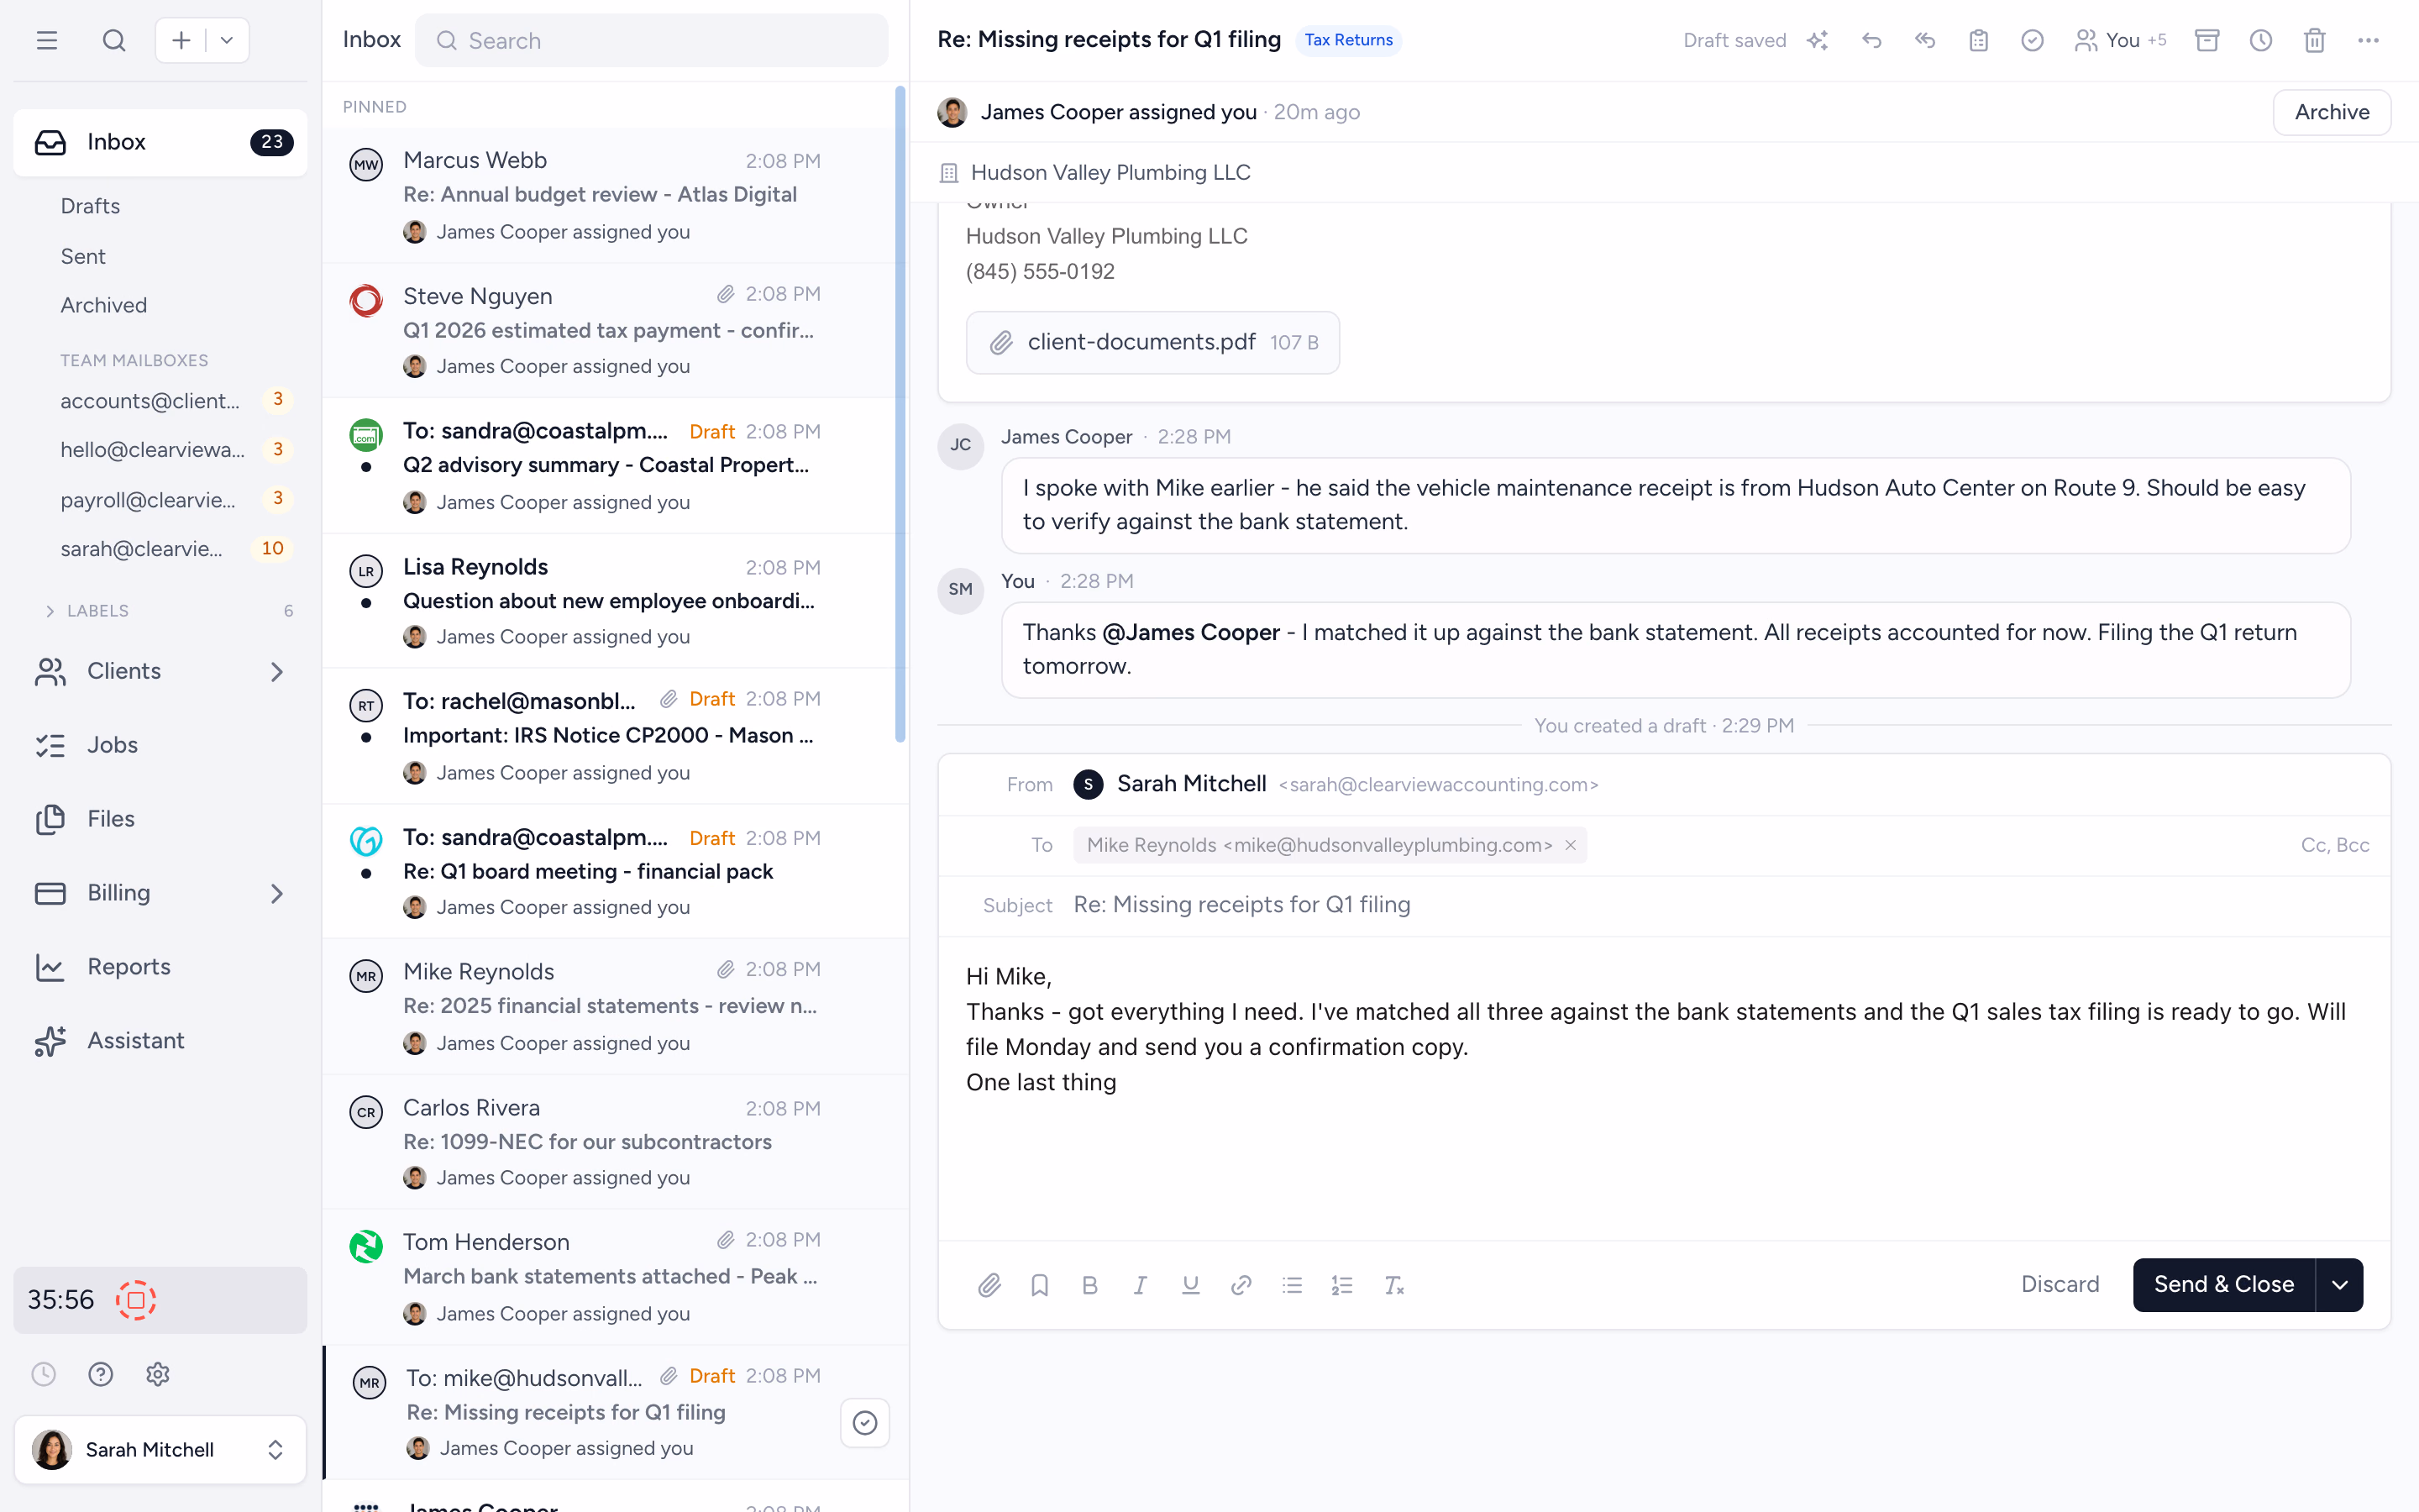Expand the Labels section
This screenshot has width=2419, height=1512.
point(50,611)
